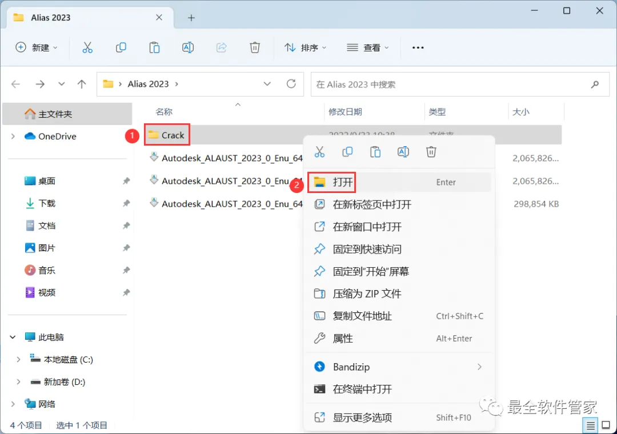
Task: Click Alias 2023 in the address bar
Action: [148, 84]
